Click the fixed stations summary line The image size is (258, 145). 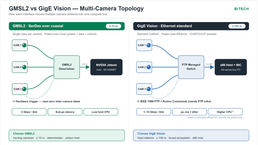(170, 138)
